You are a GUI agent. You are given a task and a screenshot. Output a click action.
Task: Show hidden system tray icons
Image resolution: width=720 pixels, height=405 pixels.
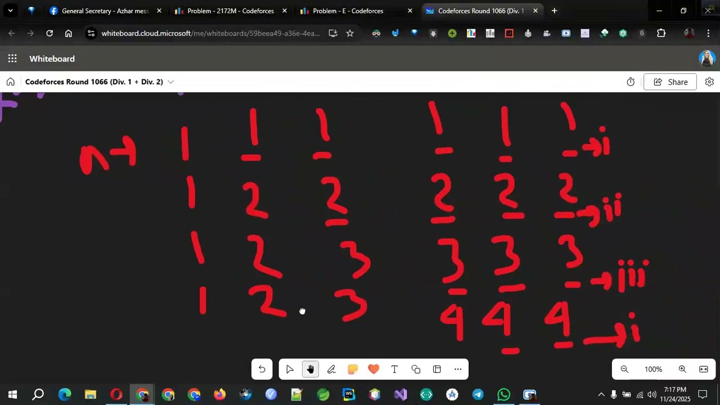tap(601, 394)
